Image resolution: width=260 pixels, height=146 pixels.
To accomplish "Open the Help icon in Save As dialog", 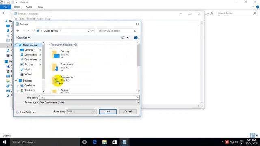I will pos(136,38).
